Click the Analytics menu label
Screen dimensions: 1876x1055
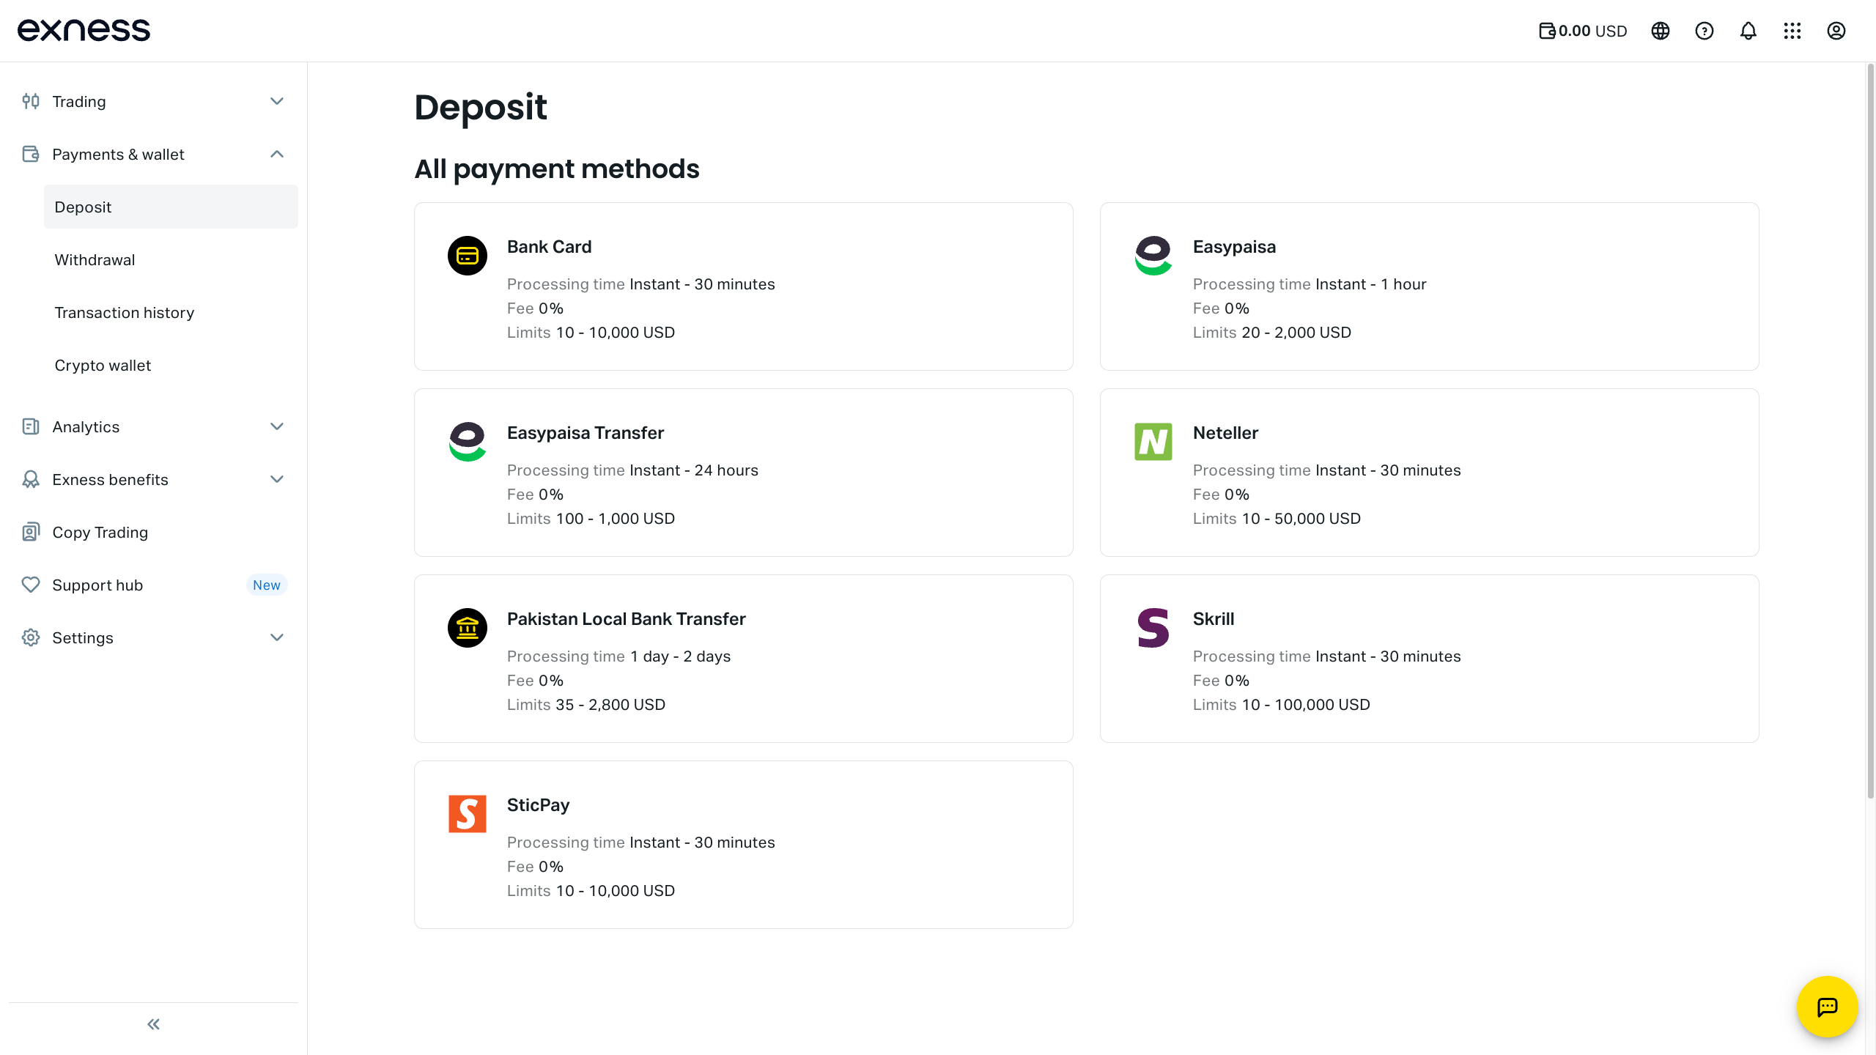tap(86, 426)
